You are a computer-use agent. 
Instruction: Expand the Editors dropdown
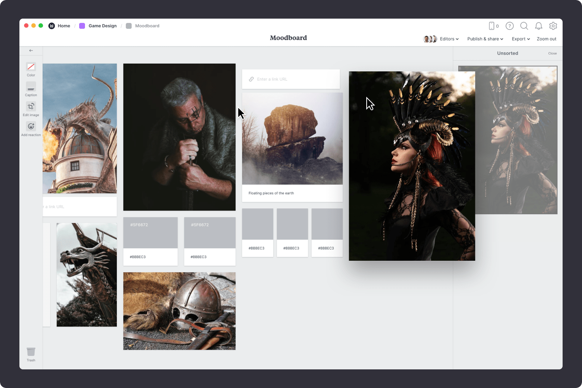click(x=449, y=39)
